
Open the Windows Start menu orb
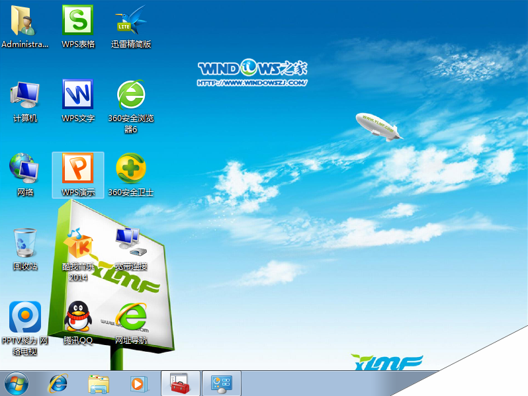[x=17, y=383]
